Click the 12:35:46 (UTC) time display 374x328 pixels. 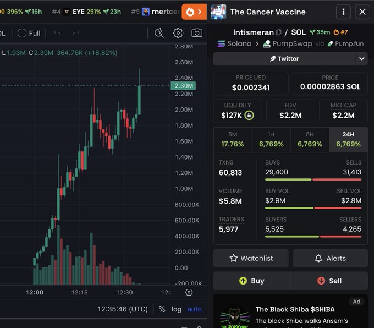(x=123, y=309)
